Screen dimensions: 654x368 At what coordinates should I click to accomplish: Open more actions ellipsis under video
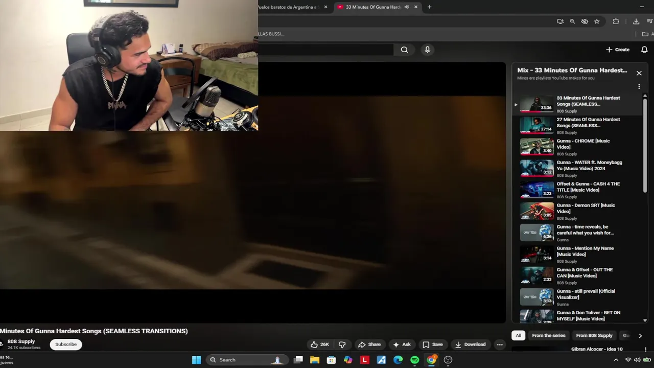click(x=500, y=344)
